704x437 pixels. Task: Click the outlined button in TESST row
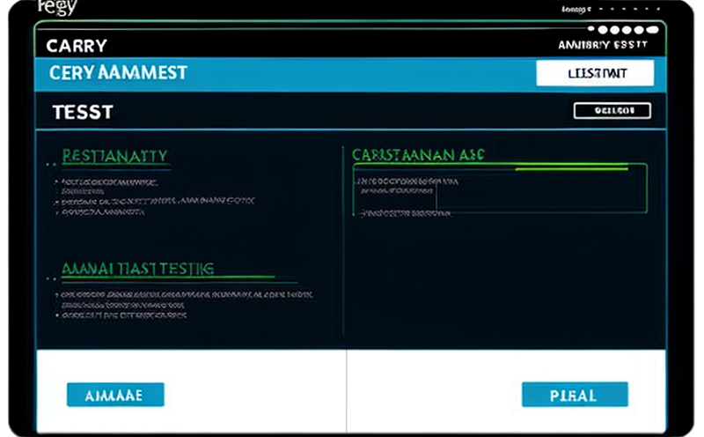pyautogui.click(x=612, y=111)
